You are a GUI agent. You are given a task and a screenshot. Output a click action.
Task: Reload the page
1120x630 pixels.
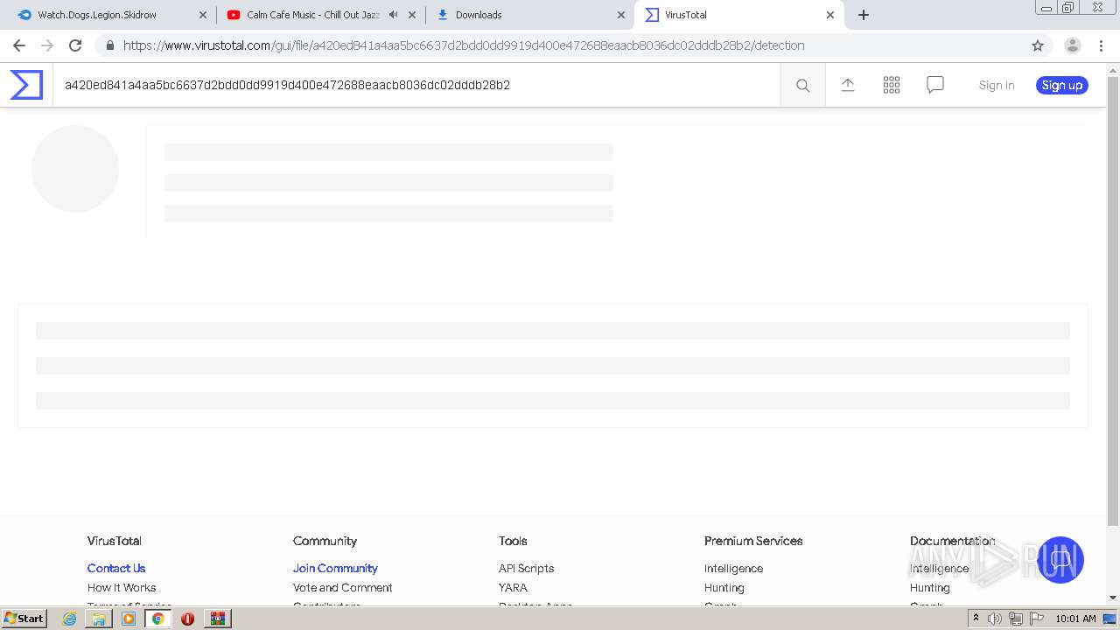click(x=75, y=45)
